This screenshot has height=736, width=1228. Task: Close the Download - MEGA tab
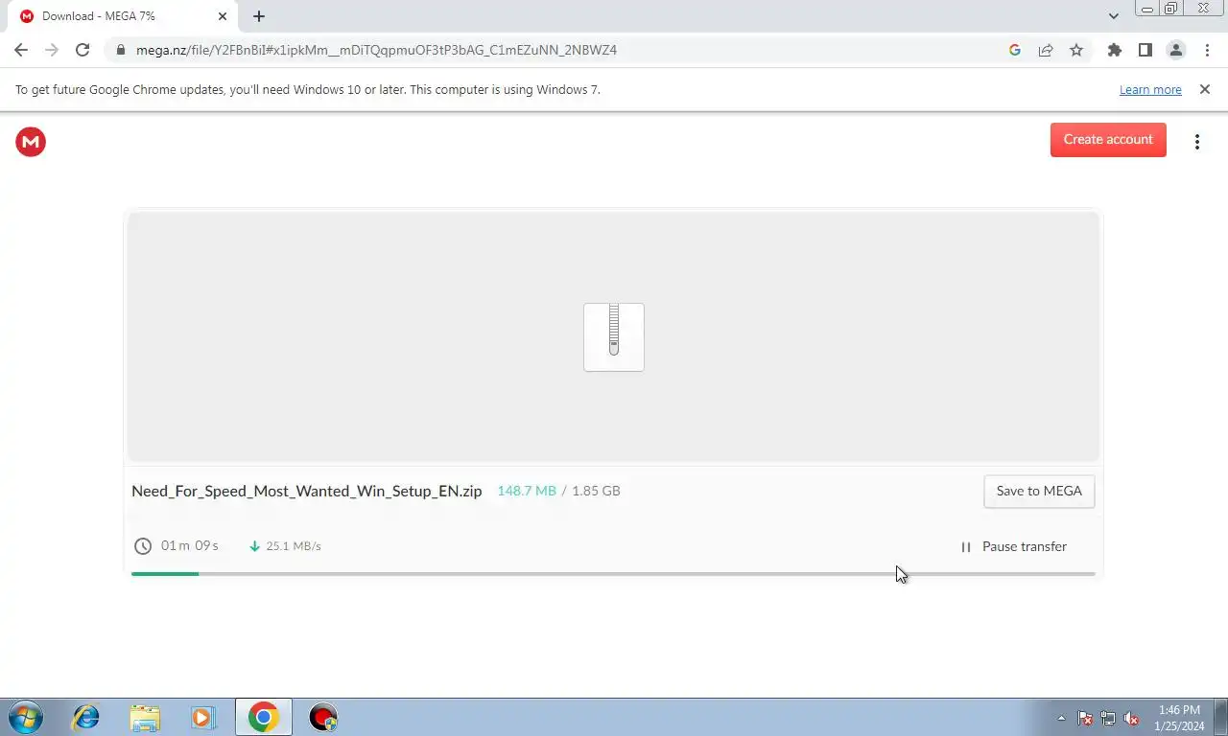(223, 16)
